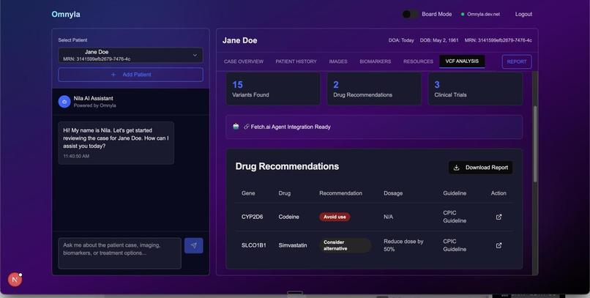Click the Reduce dose by 50% dosage cell
The height and width of the screenshot is (298, 590).
403,245
